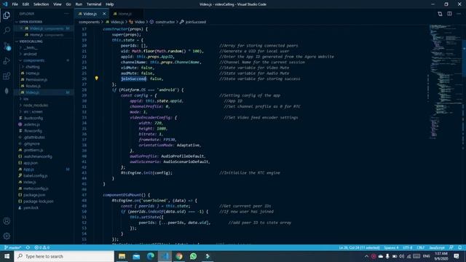Open the Search view in the activity bar
Viewport: 466px width, 262px height.
[7, 31]
